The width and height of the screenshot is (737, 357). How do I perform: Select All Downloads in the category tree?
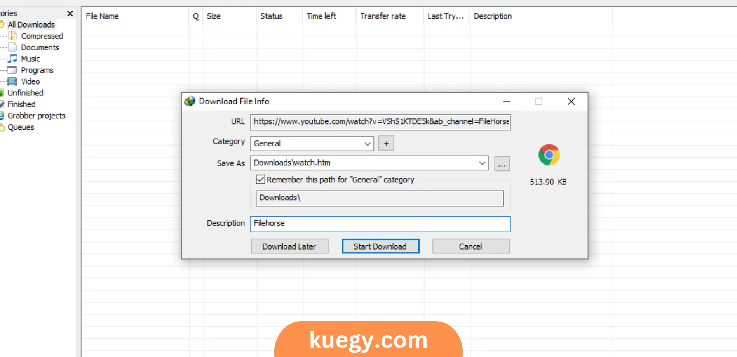tap(31, 24)
